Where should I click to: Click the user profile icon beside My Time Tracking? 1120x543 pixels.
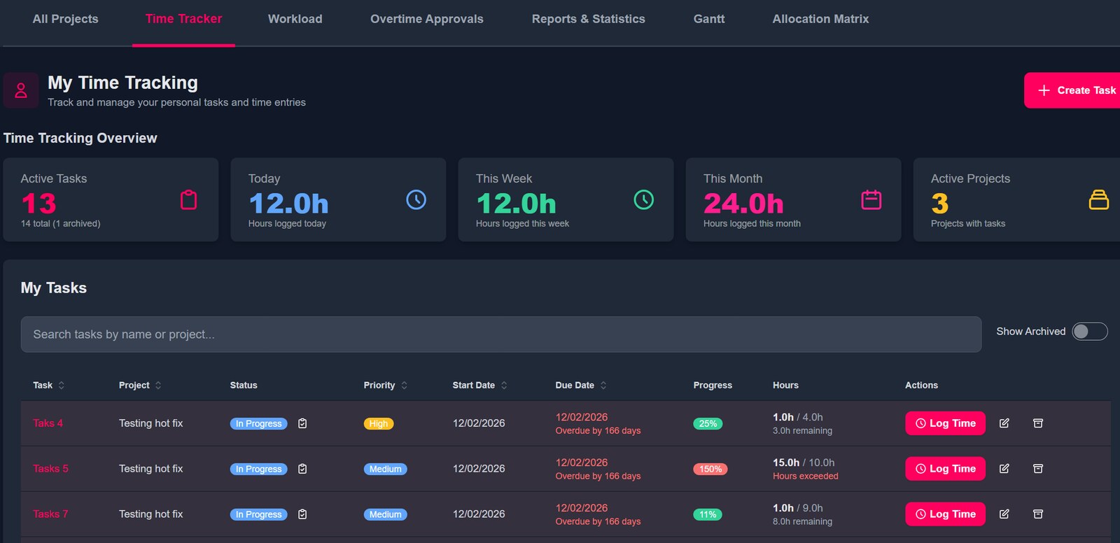click(21, 90)
